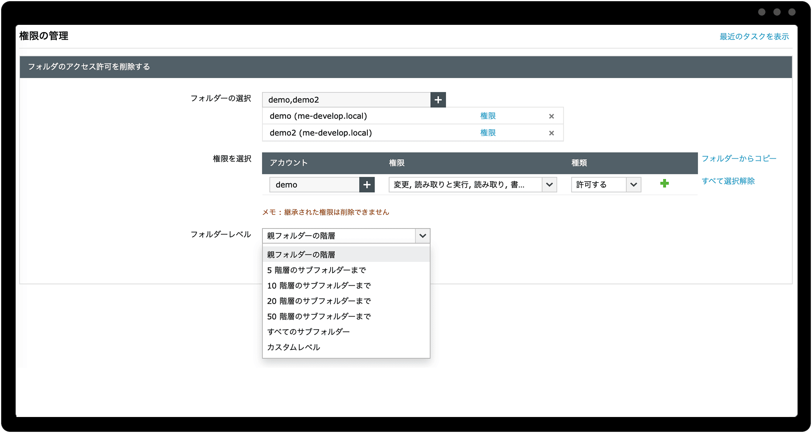
Task: Click green plus to add permission row
Action: click(664, 184)
